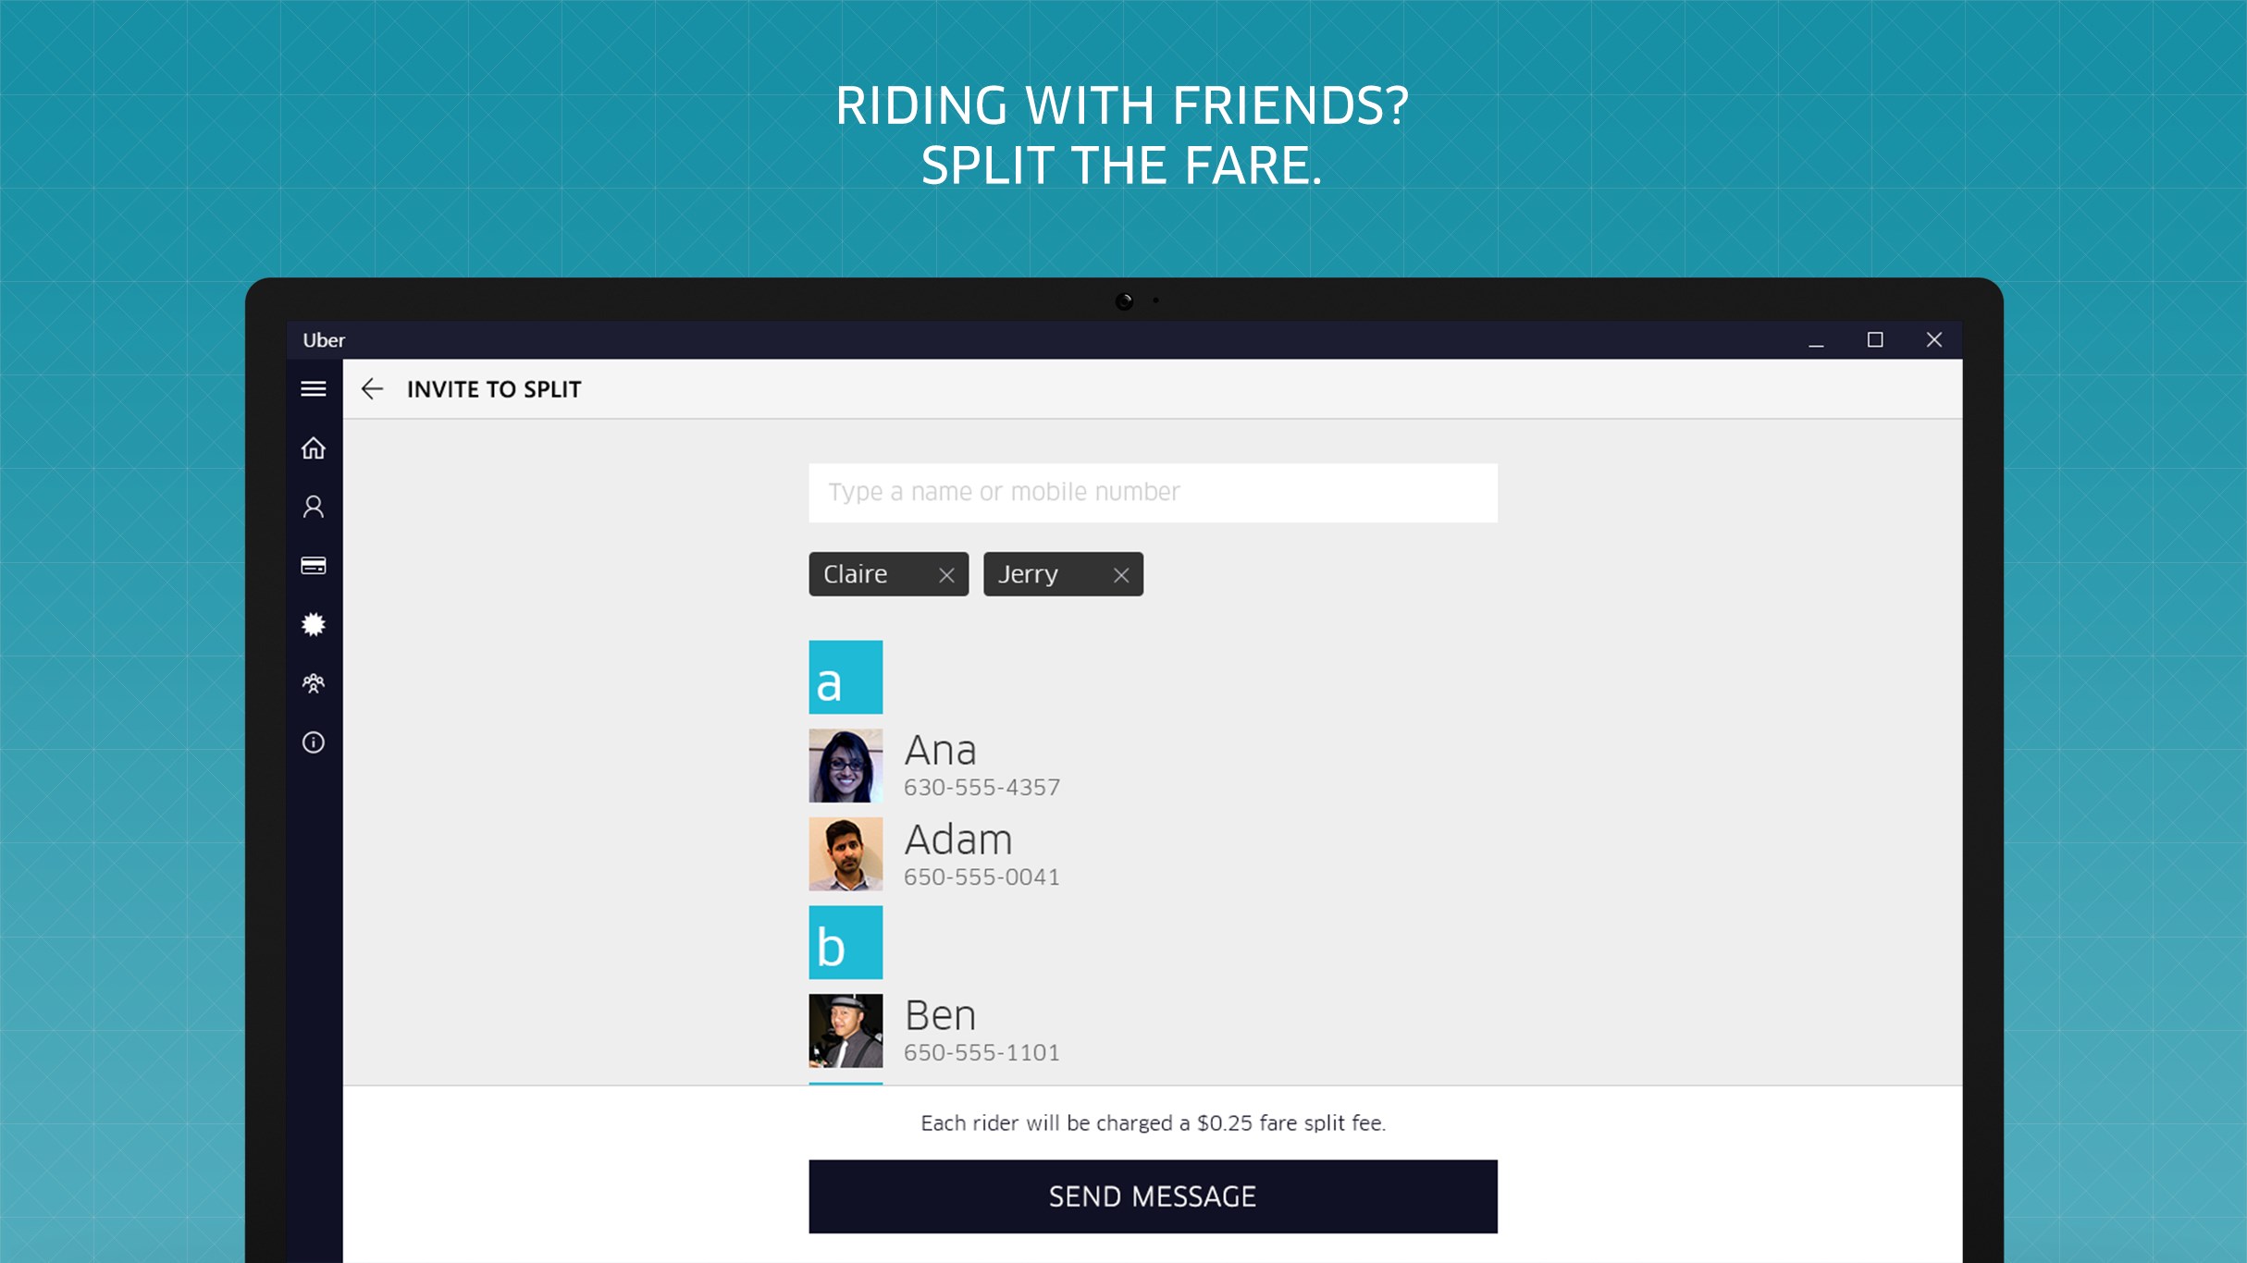The image size is (2247, 1263).
Task: Open the hamburger menu in sidebar
Action: click(x=314, y=389)
